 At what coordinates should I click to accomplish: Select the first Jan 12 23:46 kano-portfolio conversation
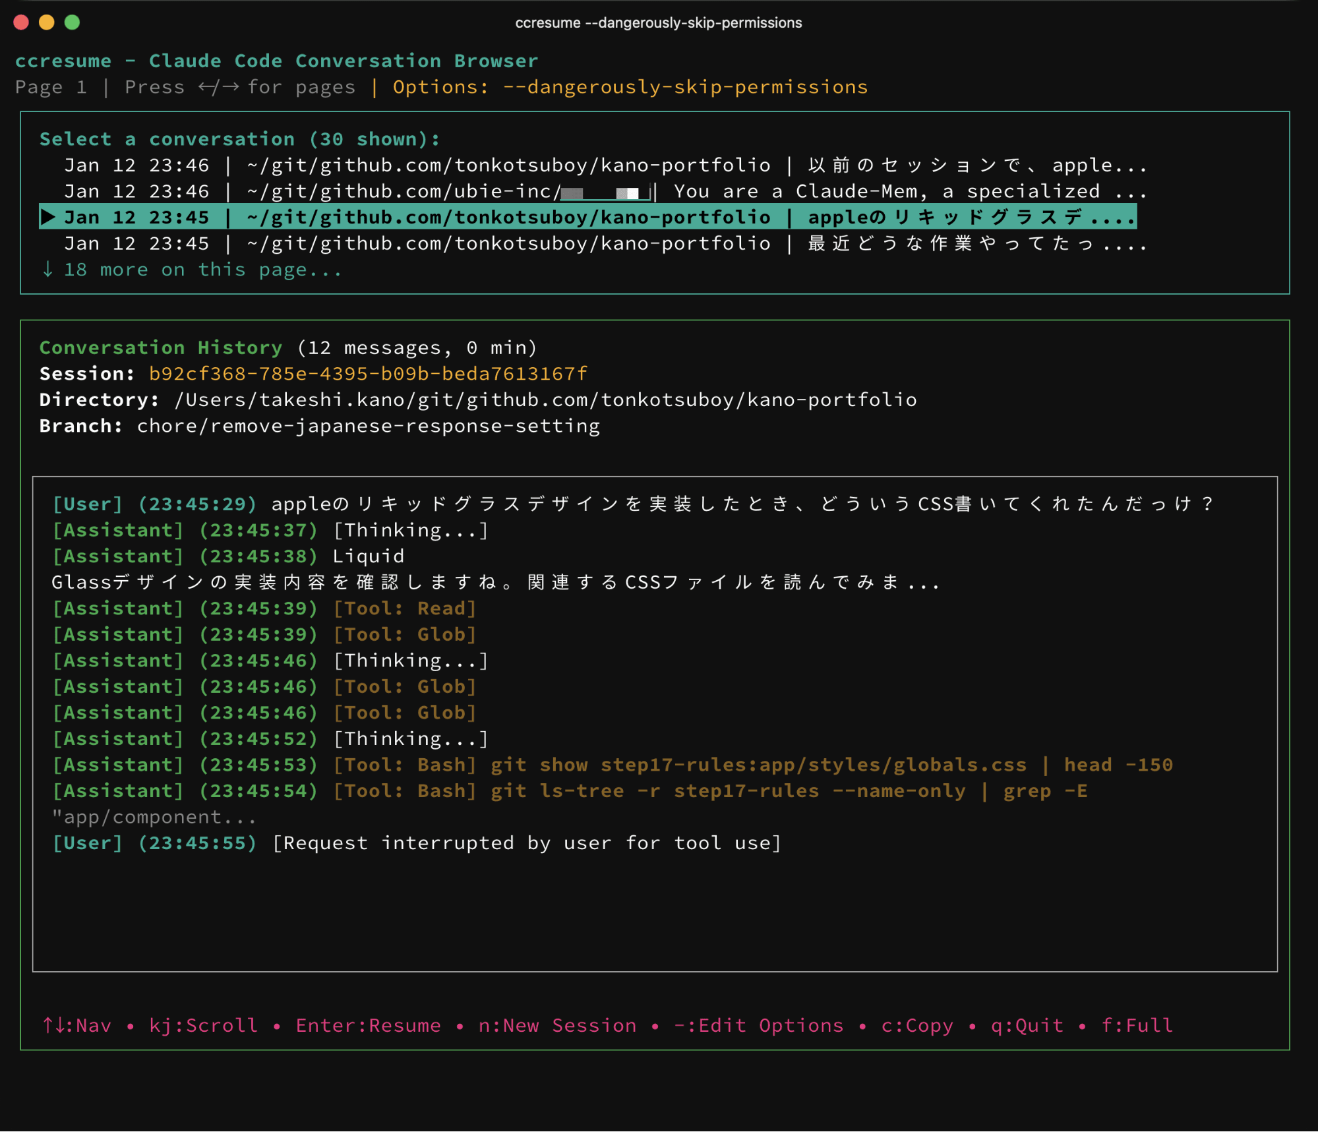click(593, 165)
